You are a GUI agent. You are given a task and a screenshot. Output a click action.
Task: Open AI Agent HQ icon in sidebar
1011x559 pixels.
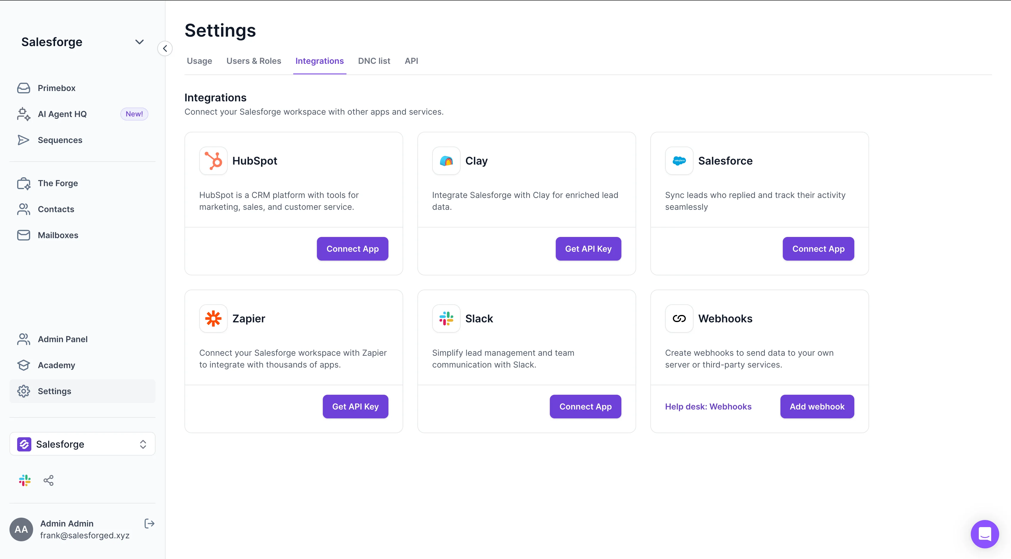coord(24,114)
